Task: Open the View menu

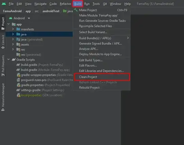Action: coord(28,4)
